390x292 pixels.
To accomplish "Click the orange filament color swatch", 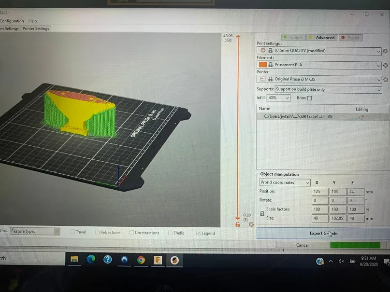I will pyautogui.click(x=262, y=65).
